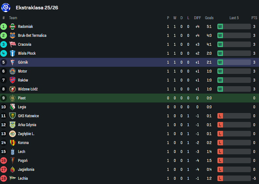Click the Lechia club crest
The height and width of the screenshot is (184, 259).
pos(13,179)
